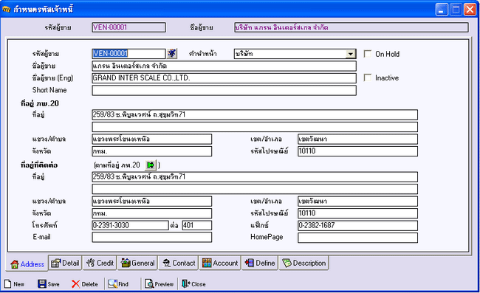Click the header VEN-00001 purple field
Viewport: 480px width, 293px height.
[x=129, y=27]
